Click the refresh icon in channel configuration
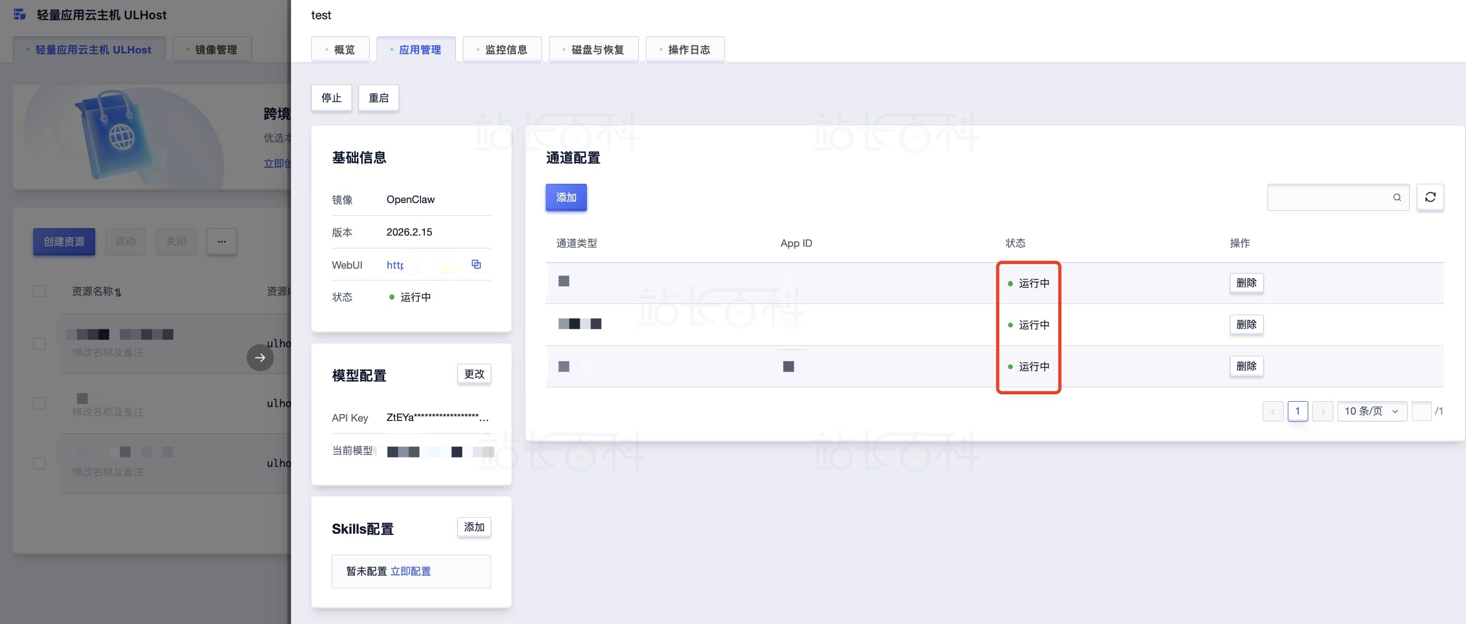The image size is (1466, 624). [1430, 197]
